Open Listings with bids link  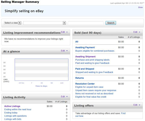point(13,119)
